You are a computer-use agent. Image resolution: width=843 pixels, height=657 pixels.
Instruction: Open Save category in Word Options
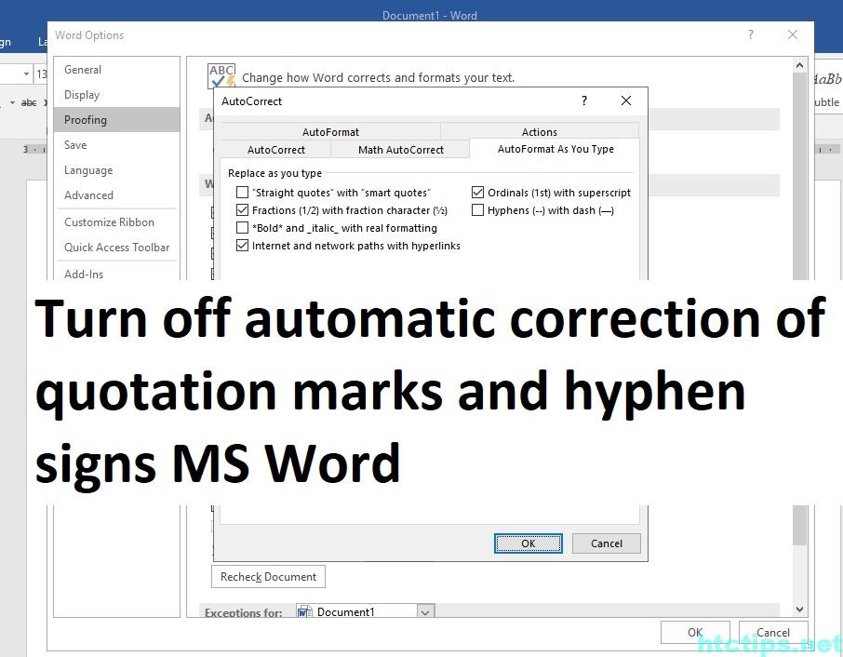[116, 144]
